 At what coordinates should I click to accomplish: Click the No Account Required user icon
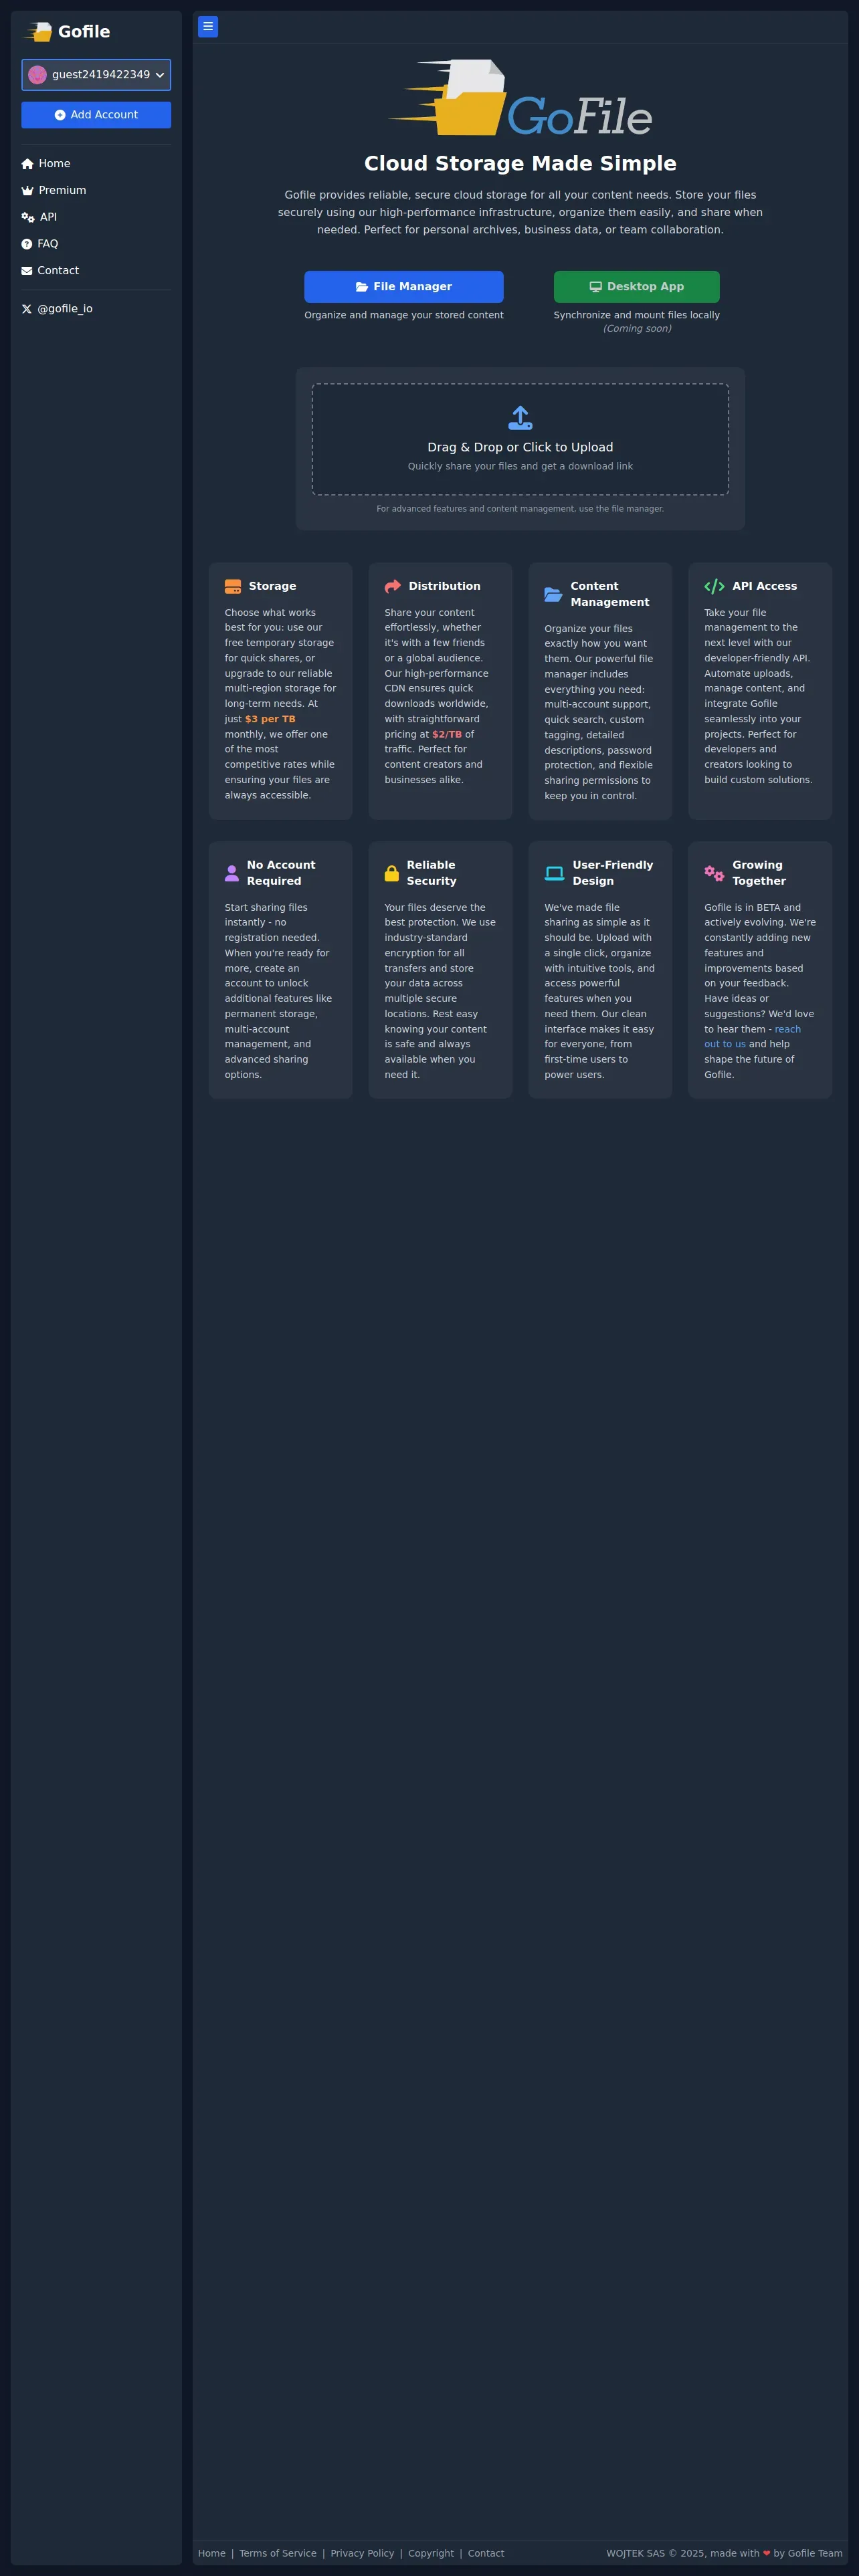[232, 873]
